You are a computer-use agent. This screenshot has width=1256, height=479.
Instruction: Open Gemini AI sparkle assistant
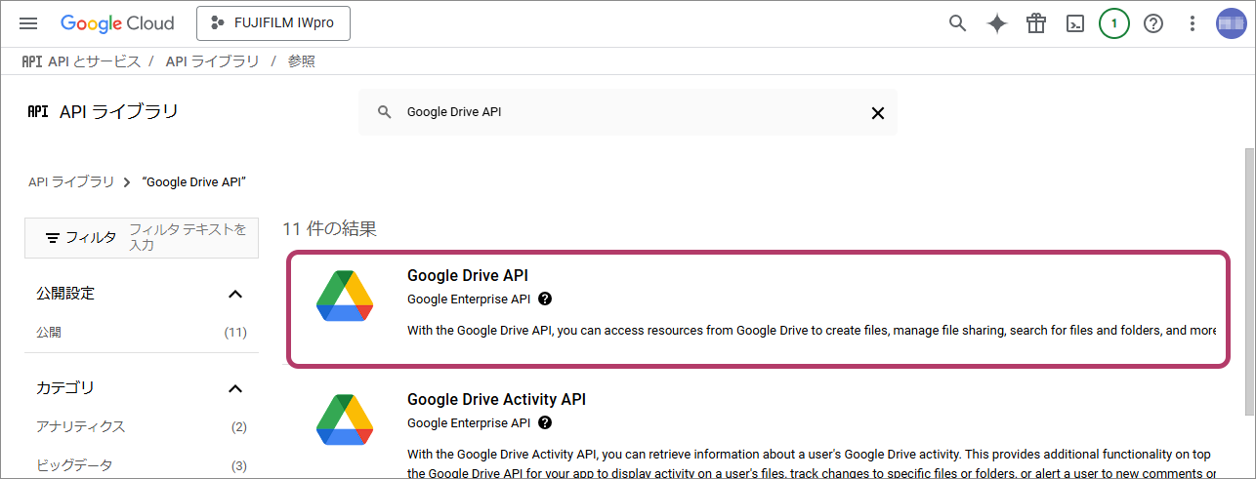click(x=997, y=23)
